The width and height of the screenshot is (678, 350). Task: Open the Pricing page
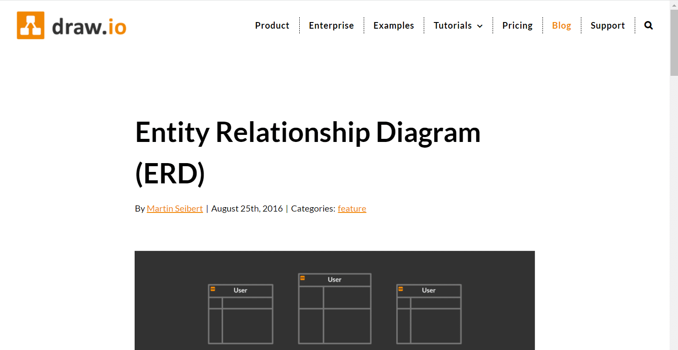517,26
